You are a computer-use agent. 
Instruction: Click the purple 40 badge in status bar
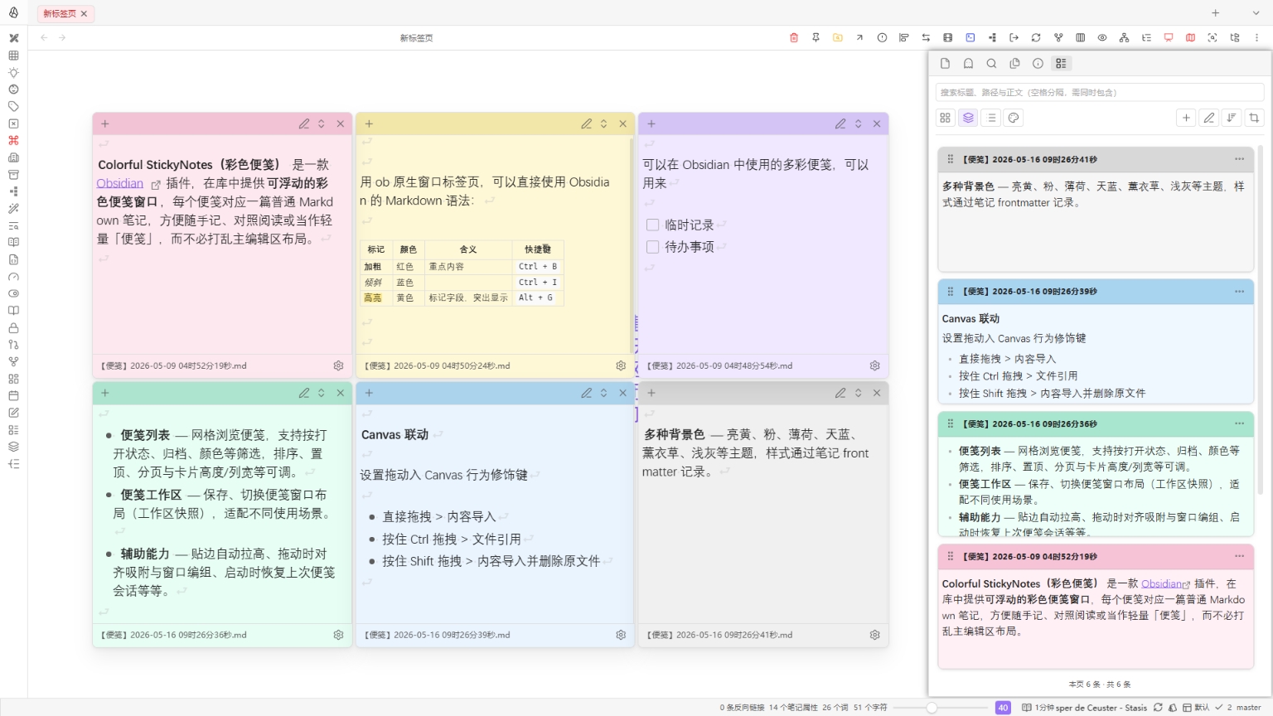point(1003,708)
